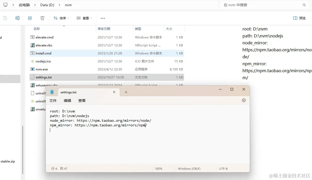Viewport: 312px width, 180px height.
Task: Click the node_mirror line in Notepad
Action: click(x=101, y=121)
